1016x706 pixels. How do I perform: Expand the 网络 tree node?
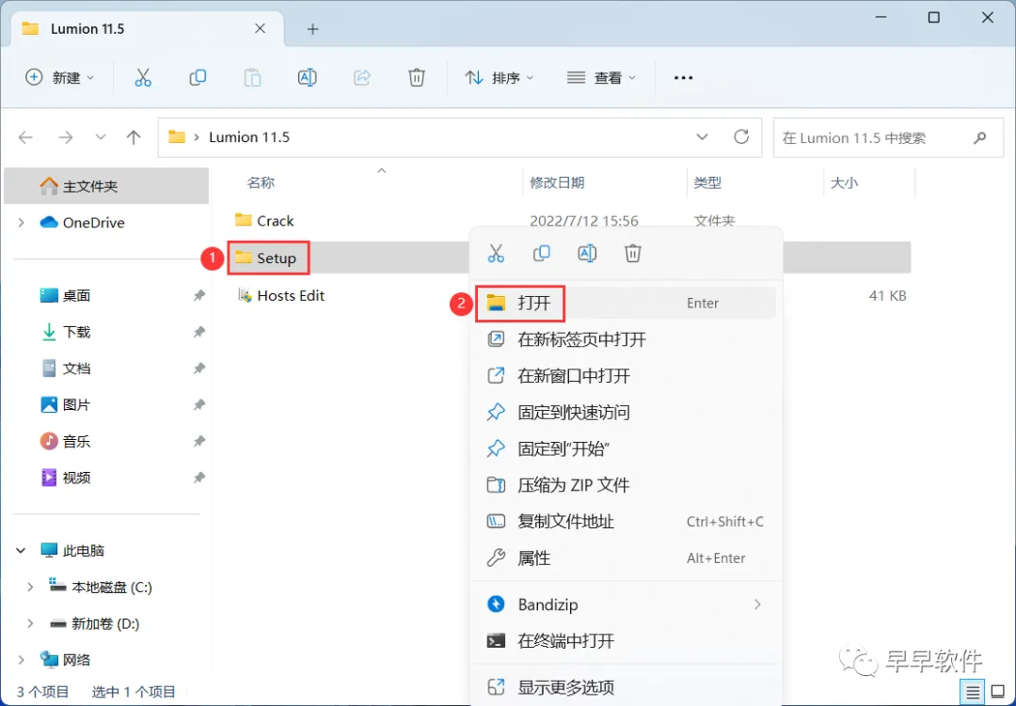[x=22, y=660]
